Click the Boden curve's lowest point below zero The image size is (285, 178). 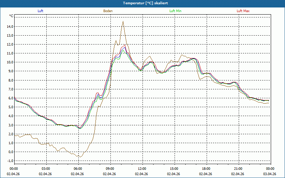(80, 157)
